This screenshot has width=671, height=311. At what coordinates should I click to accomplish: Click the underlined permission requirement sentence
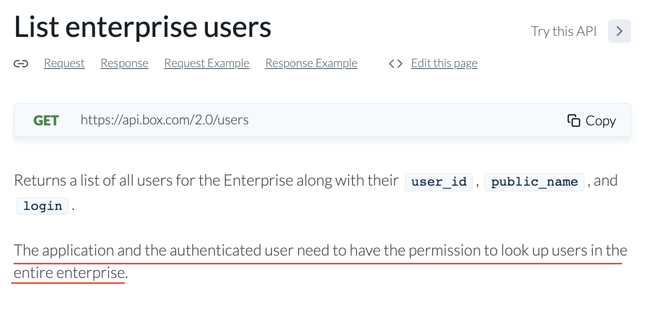point(320,261)
